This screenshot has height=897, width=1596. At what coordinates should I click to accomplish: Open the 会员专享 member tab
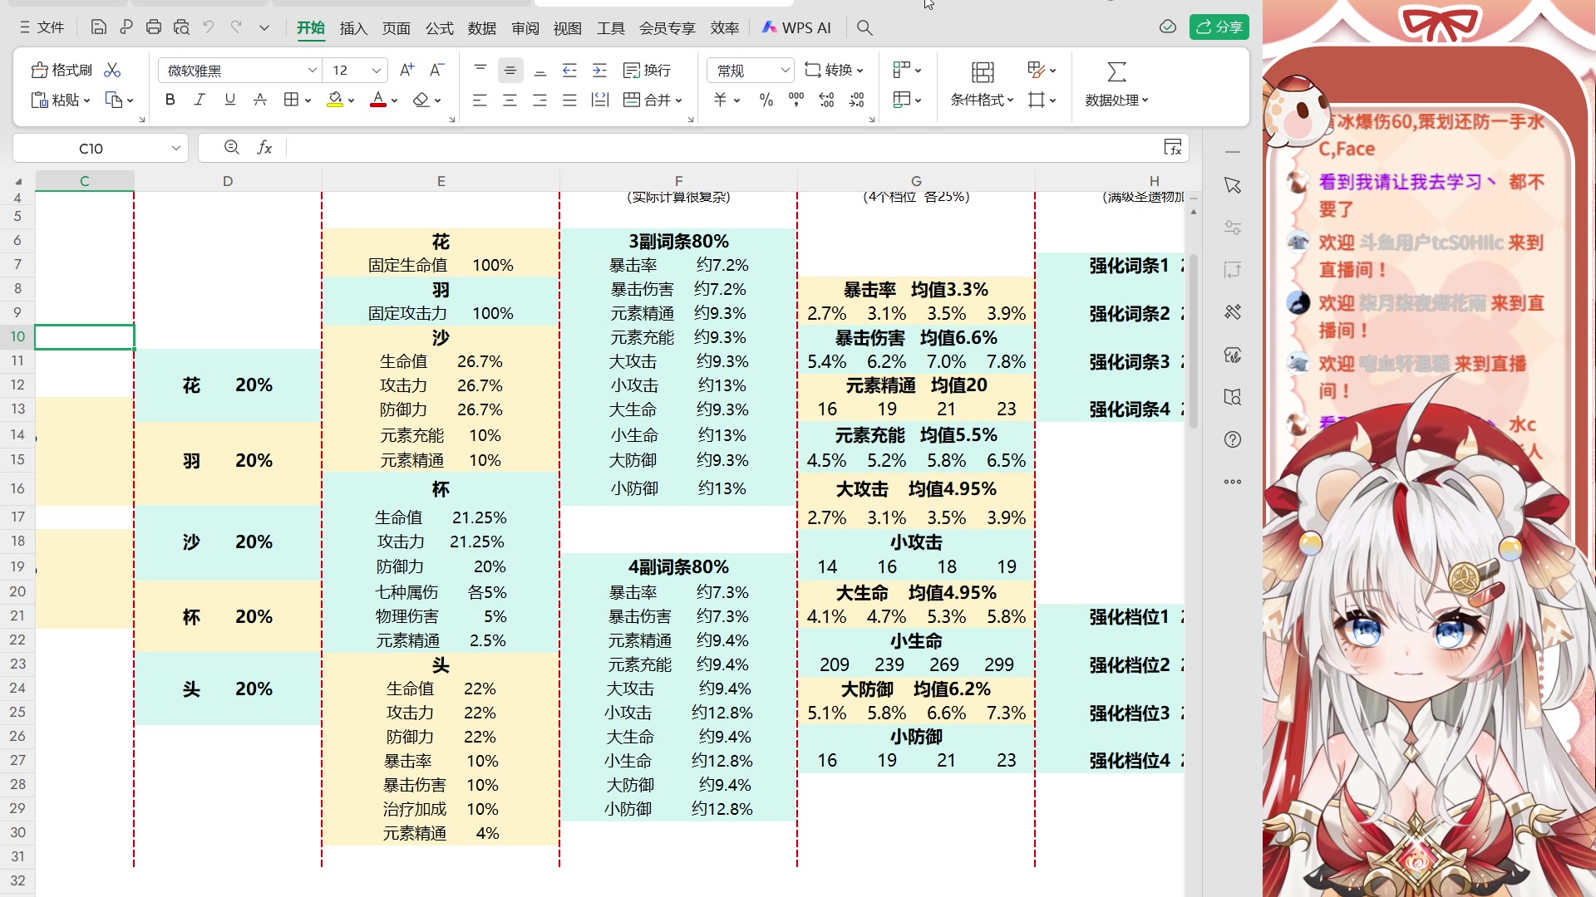pos(667,28)
